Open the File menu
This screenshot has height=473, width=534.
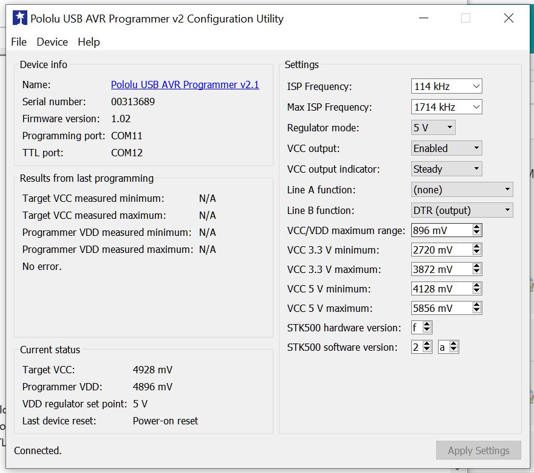click(18, 42)
